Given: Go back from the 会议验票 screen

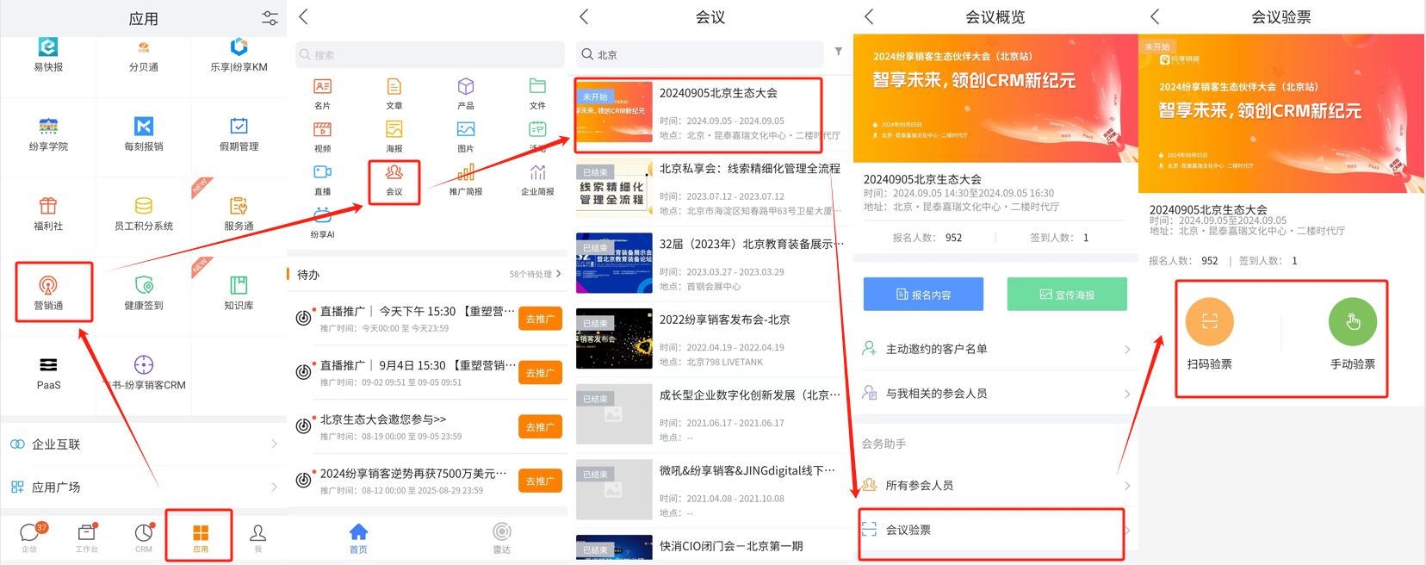Looking at the screenshot, I should click(x=1156, y=16).
